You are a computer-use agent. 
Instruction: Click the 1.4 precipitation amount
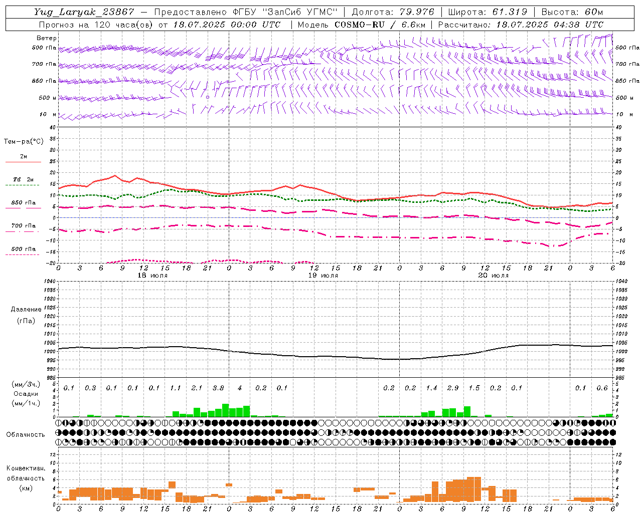click(431, 388)
